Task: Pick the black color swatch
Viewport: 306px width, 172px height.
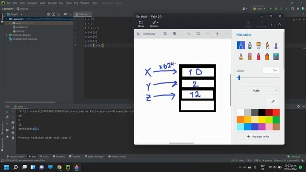Action: [x=262, y=112]
